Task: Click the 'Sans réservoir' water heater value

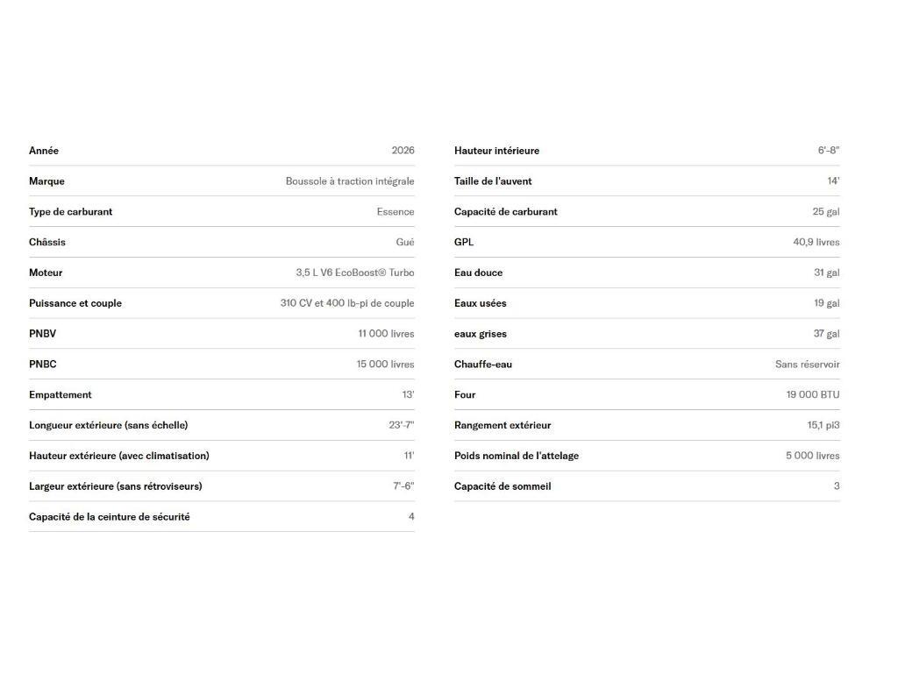Action: click(807, 365)
